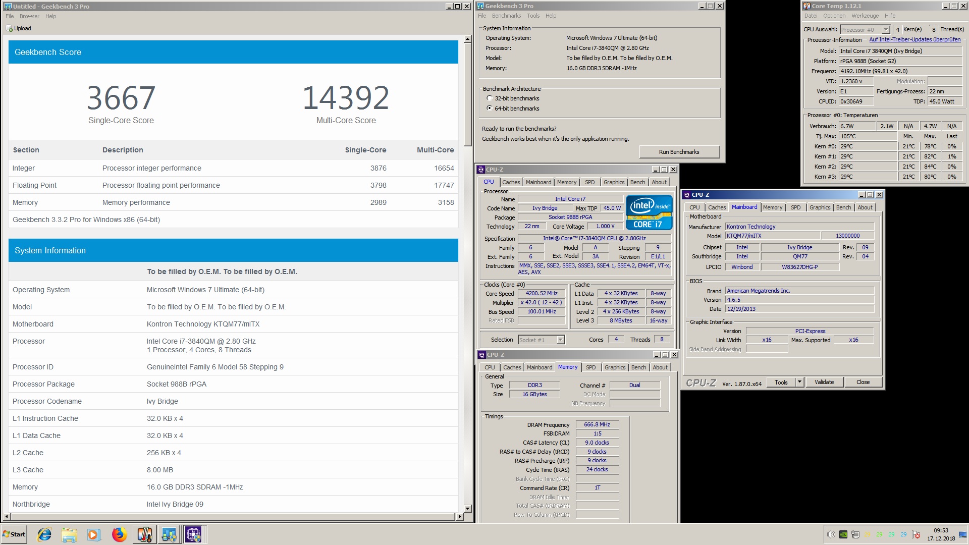969x545 pixels.
Task: Switch to Memory tab in CPU-Z CPU window
Action: pyautogui.click(x=566, y=182)
